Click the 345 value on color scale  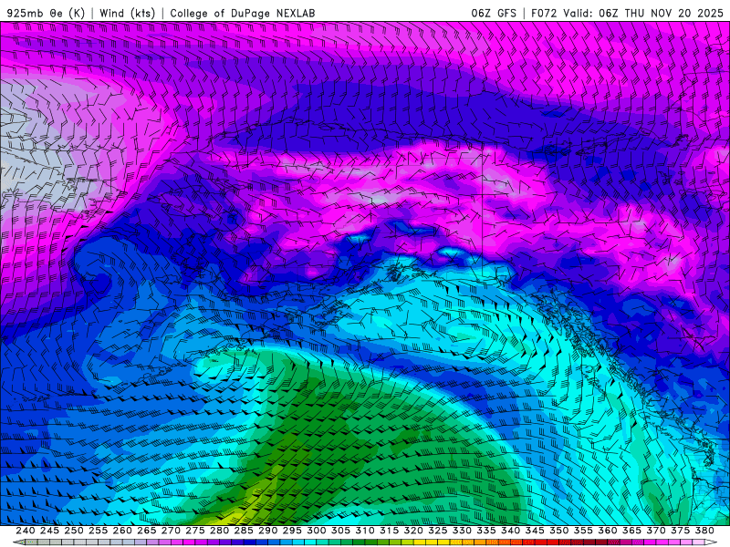[x=535, y=531]
